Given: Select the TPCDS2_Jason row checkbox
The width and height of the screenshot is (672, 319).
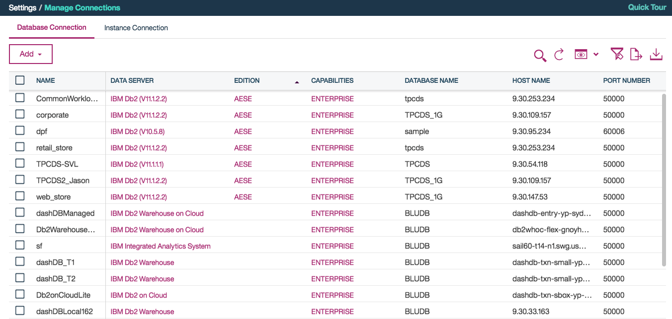Looking at the screenshot, I should [x=20, y=180].
